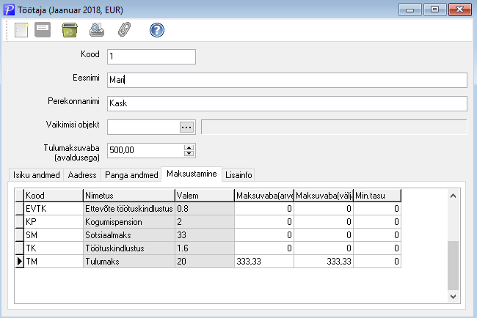Click the application logo in title bar
This screenshot has height=318, width=477.
coord(9,10)
